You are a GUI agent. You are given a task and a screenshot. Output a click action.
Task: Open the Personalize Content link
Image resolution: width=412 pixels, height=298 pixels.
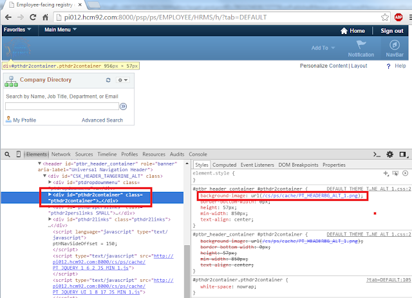click(x=324, y=66)
